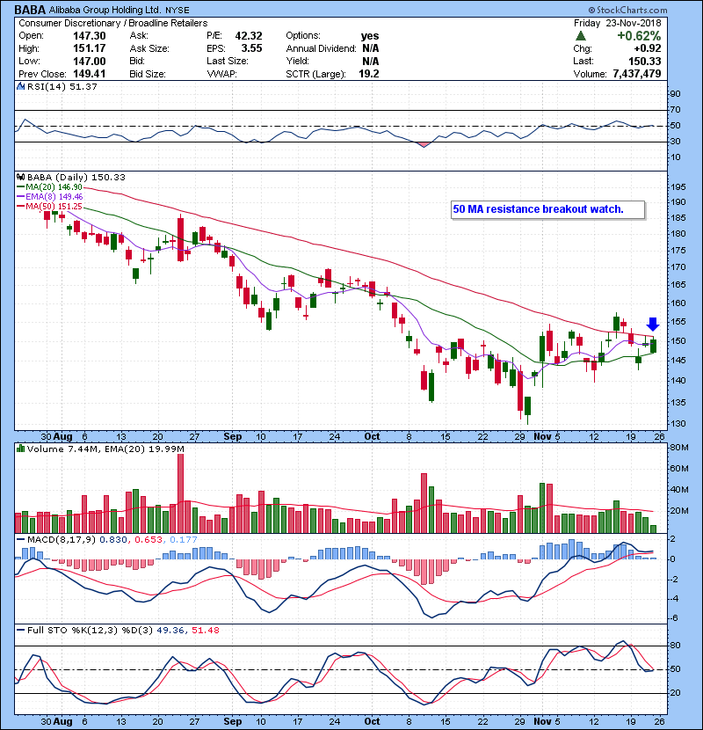Click the High value 151.17

[x=90, y=48]
